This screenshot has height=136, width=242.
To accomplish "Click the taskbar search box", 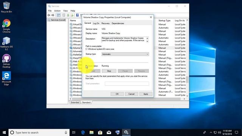I will (39, 133).
